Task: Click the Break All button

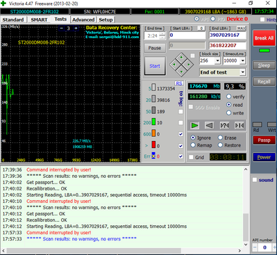Action: coord(264,38)
